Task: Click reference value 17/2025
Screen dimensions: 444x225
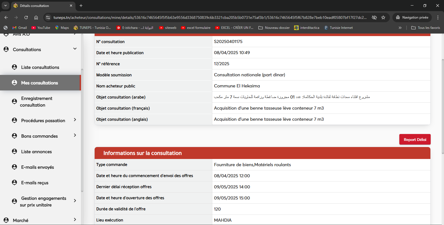Action: click(221, 64)
